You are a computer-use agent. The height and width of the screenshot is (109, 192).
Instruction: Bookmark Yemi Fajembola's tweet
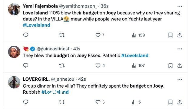[x=170, y=35]
